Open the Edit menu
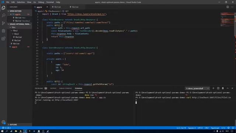The height and width of the screenshot is (133, 236). point(13,2)
